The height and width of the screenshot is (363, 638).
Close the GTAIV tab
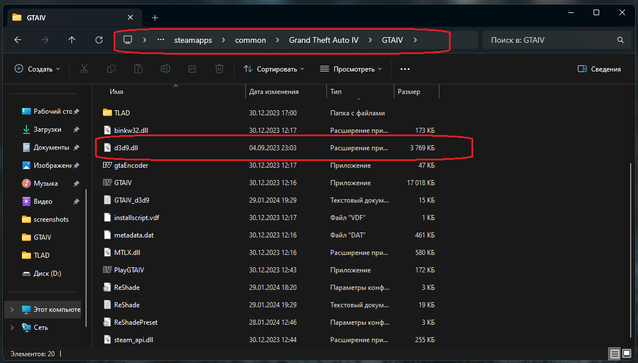click(130, 17)
